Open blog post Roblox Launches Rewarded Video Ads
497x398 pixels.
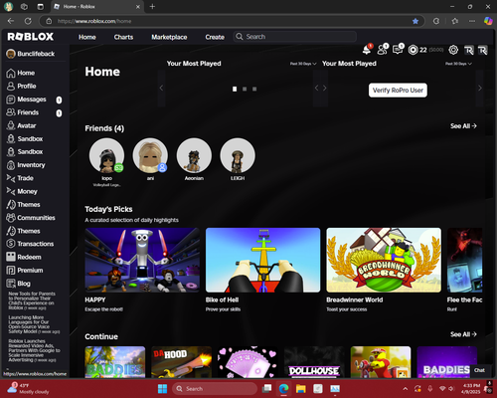(35, 350)
